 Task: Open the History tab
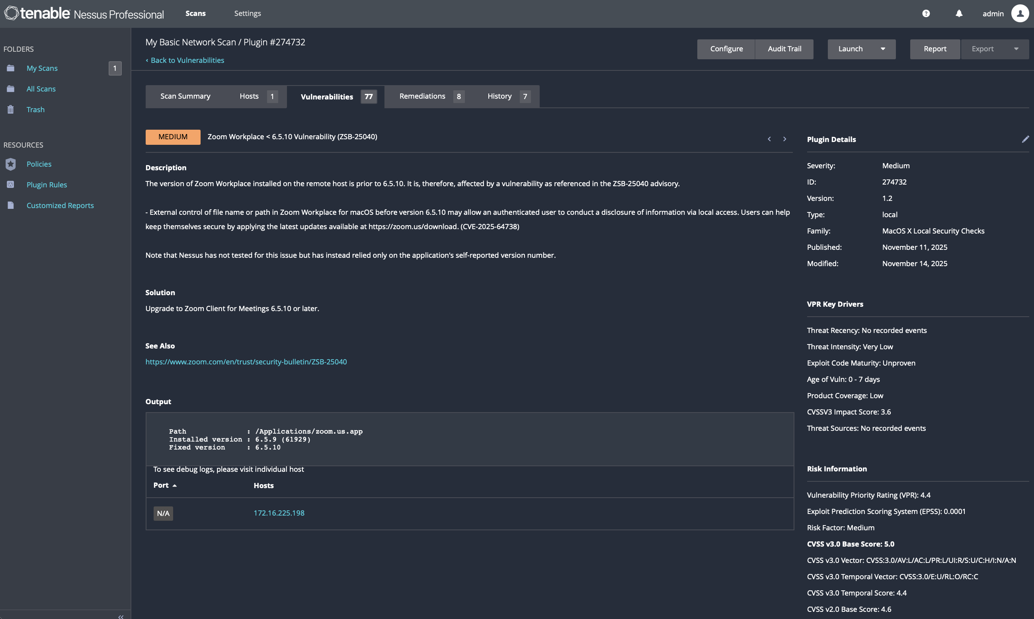[499, 96]
